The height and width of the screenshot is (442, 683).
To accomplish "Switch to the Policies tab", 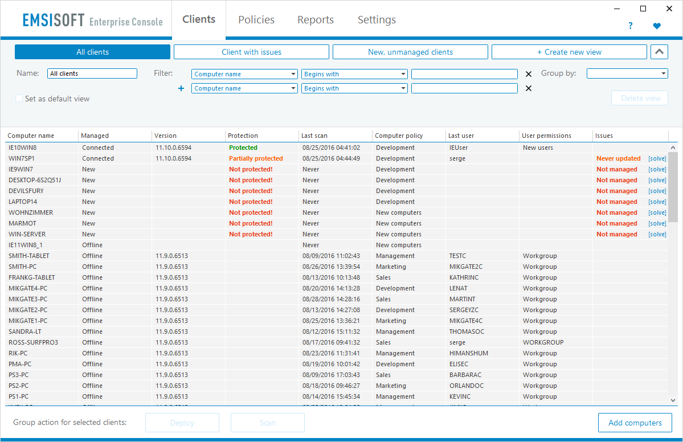I will [256, 19].
